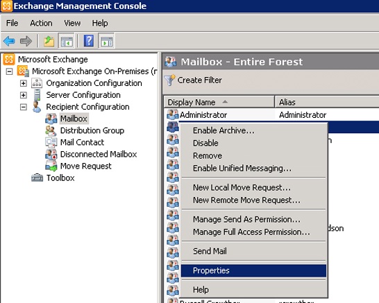The height and width of the screenshot is (303, 379).
Task: Choose Enable Unified Messaging... option
Action: [x=253, y=168]
